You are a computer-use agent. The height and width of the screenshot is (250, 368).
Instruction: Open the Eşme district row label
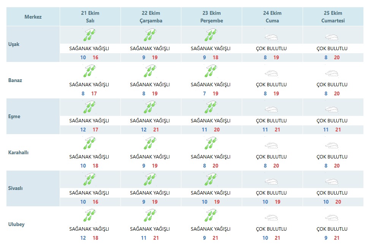coord(14,116)
